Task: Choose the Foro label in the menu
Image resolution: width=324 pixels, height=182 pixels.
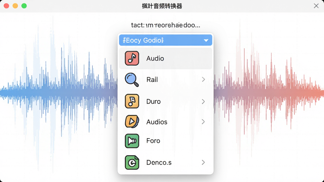Action: pyautogui.click(x=153, y=141)
